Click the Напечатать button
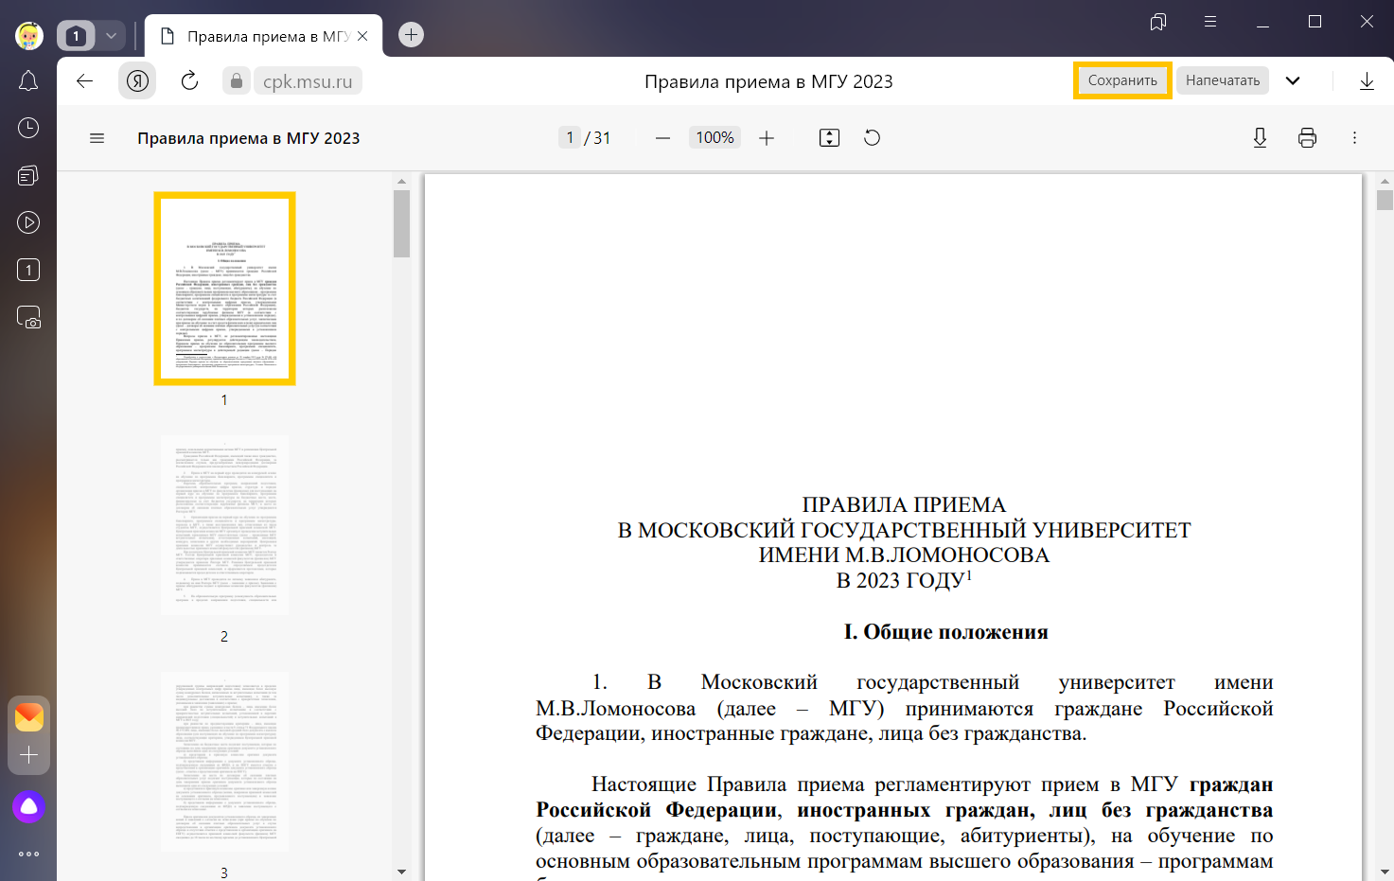1394x881 pixels. coord(1223,80)
